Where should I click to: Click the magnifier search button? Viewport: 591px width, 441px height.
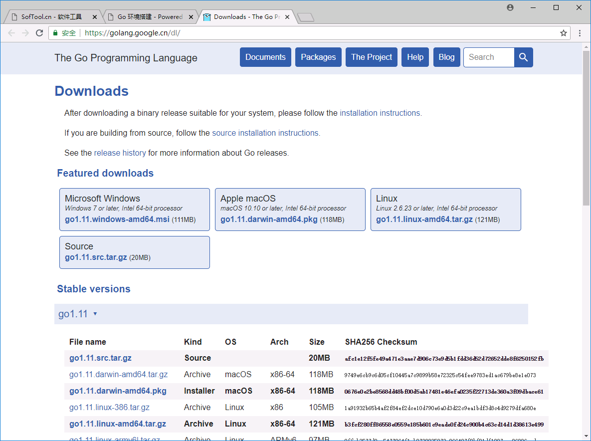pos(523,57)
